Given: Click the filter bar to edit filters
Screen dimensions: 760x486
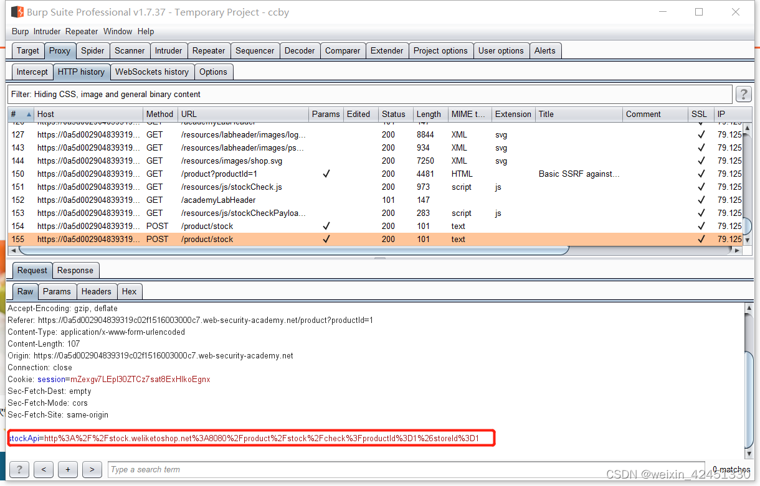Looking at the screenshot, I should pos(370,95).
